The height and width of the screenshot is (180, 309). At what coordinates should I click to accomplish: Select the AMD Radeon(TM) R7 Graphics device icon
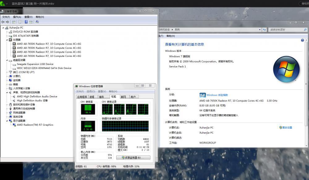pos(14,125)
